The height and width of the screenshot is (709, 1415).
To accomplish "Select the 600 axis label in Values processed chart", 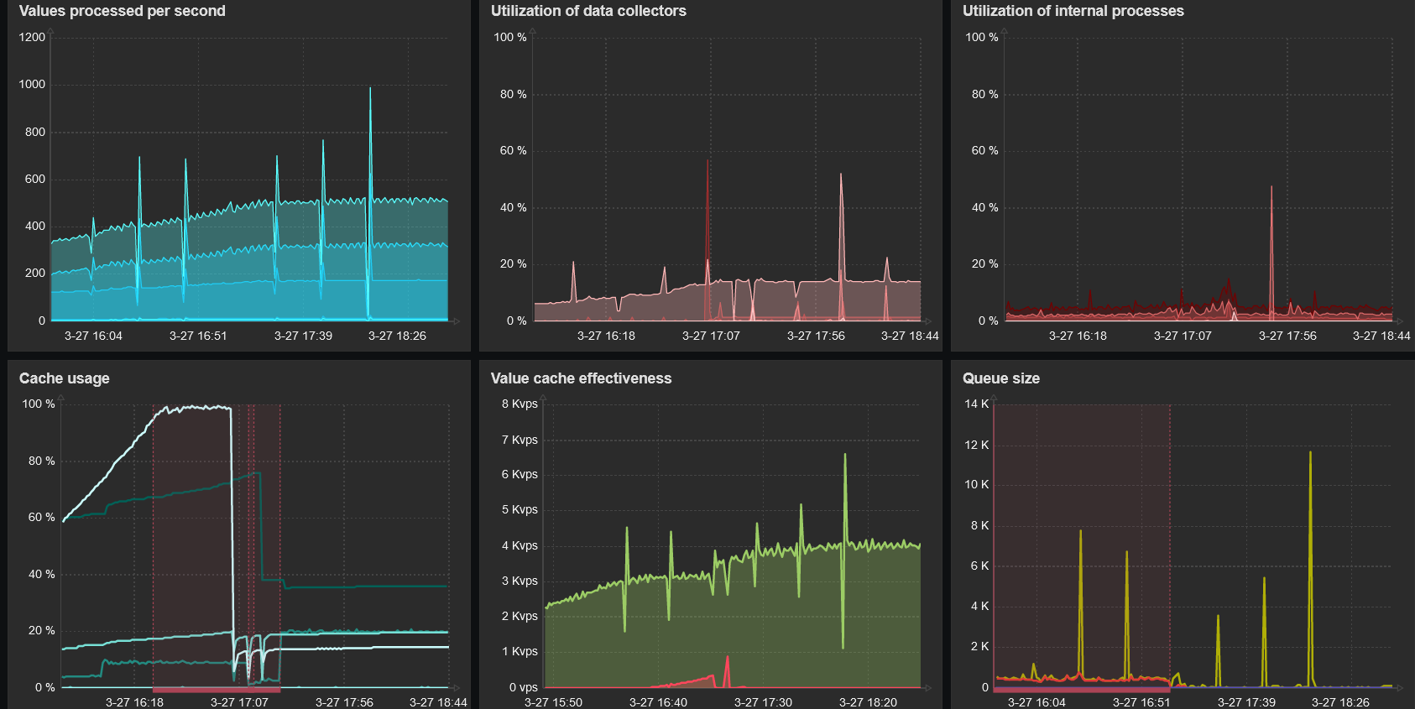I will [x=35, y=179].
